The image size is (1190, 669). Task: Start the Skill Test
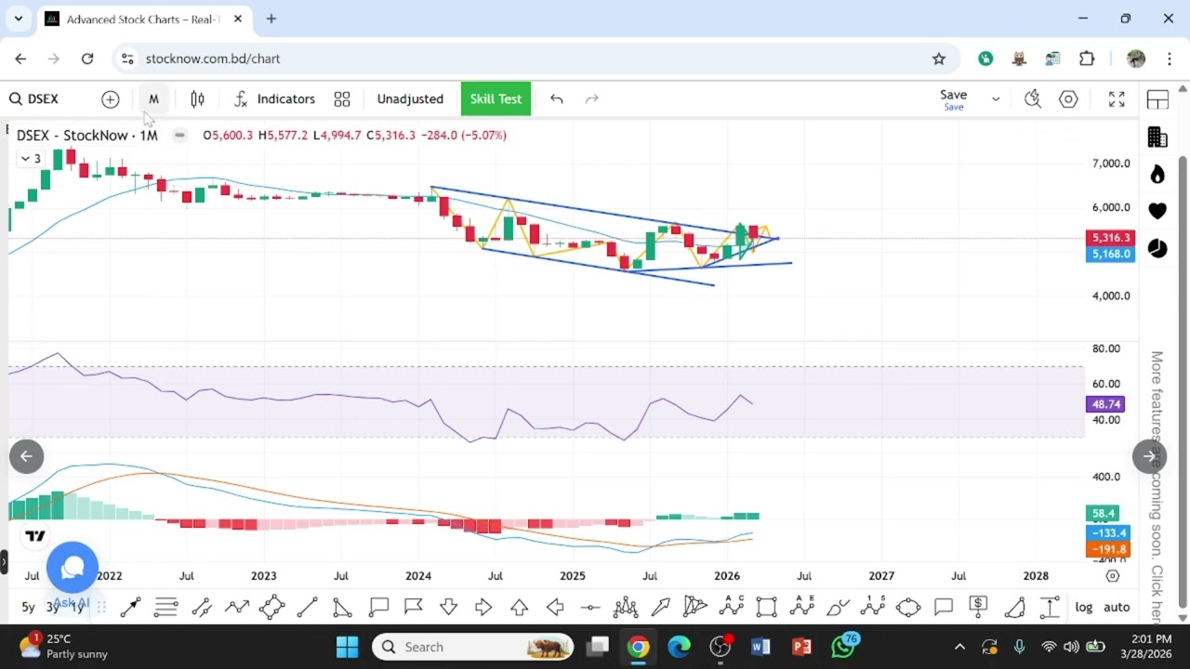click(x=496, y=98)
